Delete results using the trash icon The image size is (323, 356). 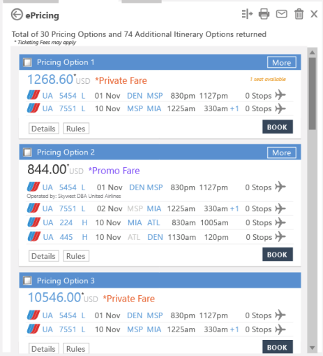[x=299, y=14]
